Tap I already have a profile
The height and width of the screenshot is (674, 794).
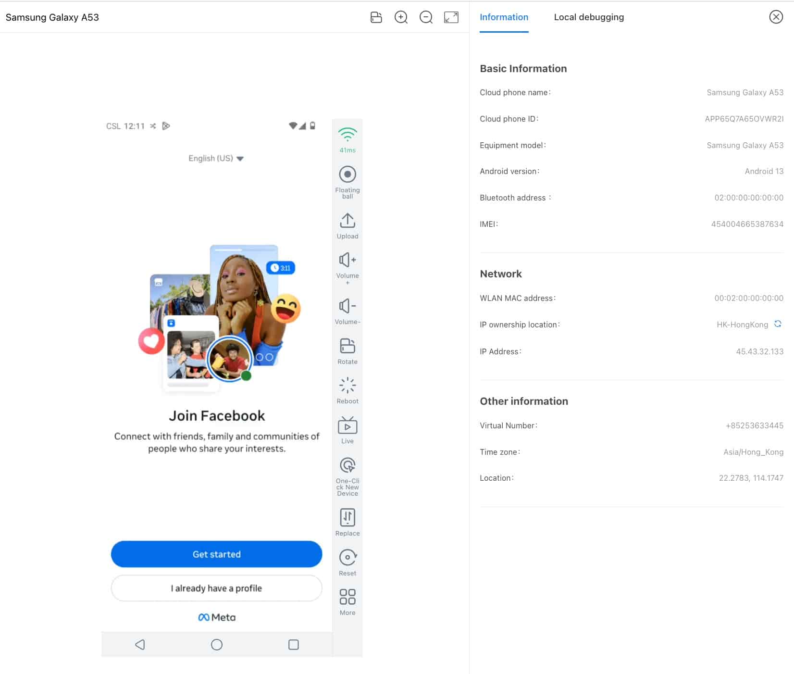(x=216, y=588)
